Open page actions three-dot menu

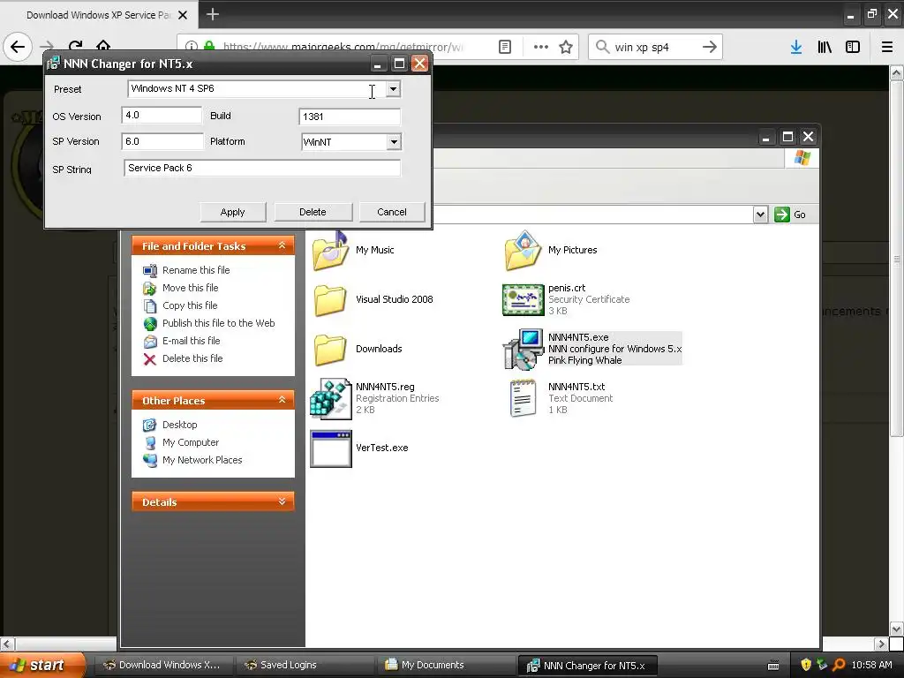point(541,47)
